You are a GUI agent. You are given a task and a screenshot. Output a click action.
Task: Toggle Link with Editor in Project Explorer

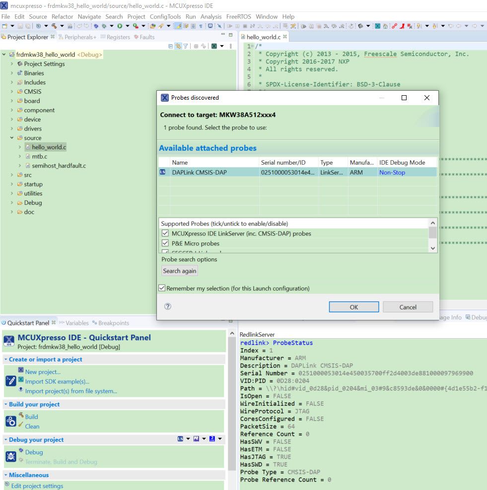coord(178,46)
